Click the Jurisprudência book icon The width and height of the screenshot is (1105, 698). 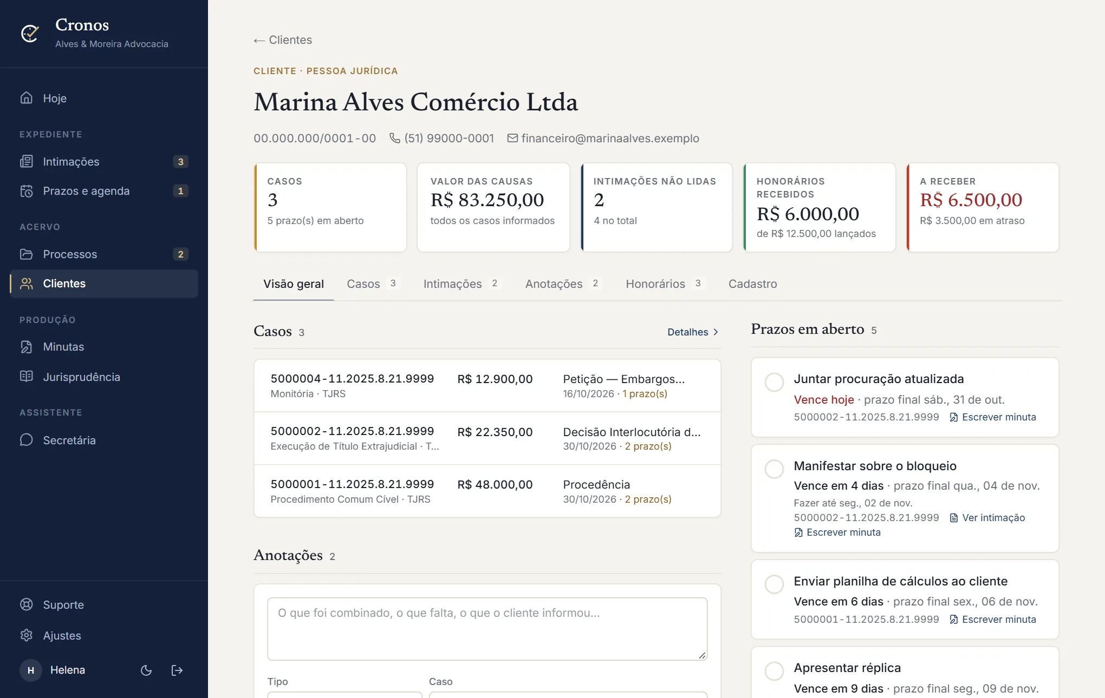pyautogui.click(x=27, y=377)
